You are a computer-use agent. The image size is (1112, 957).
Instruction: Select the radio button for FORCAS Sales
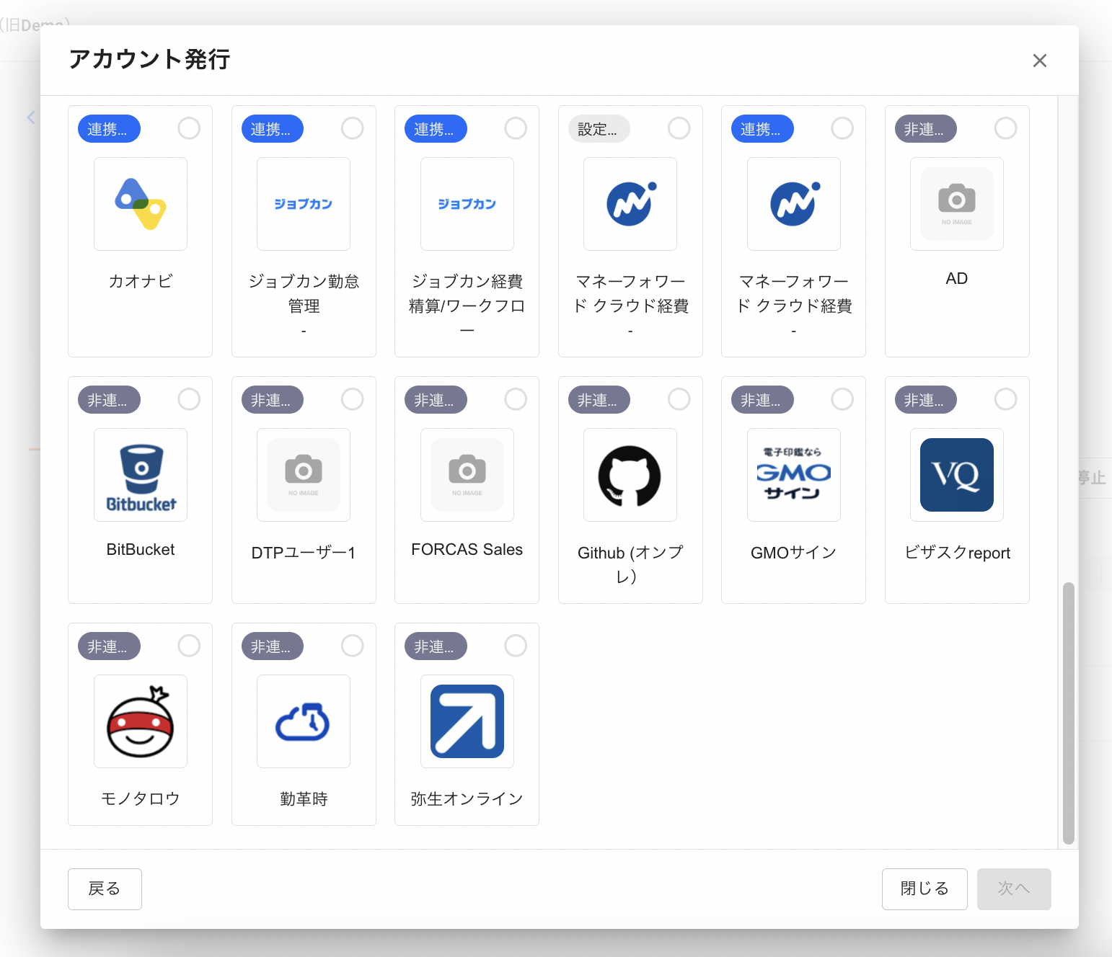[x=516, y=399]
